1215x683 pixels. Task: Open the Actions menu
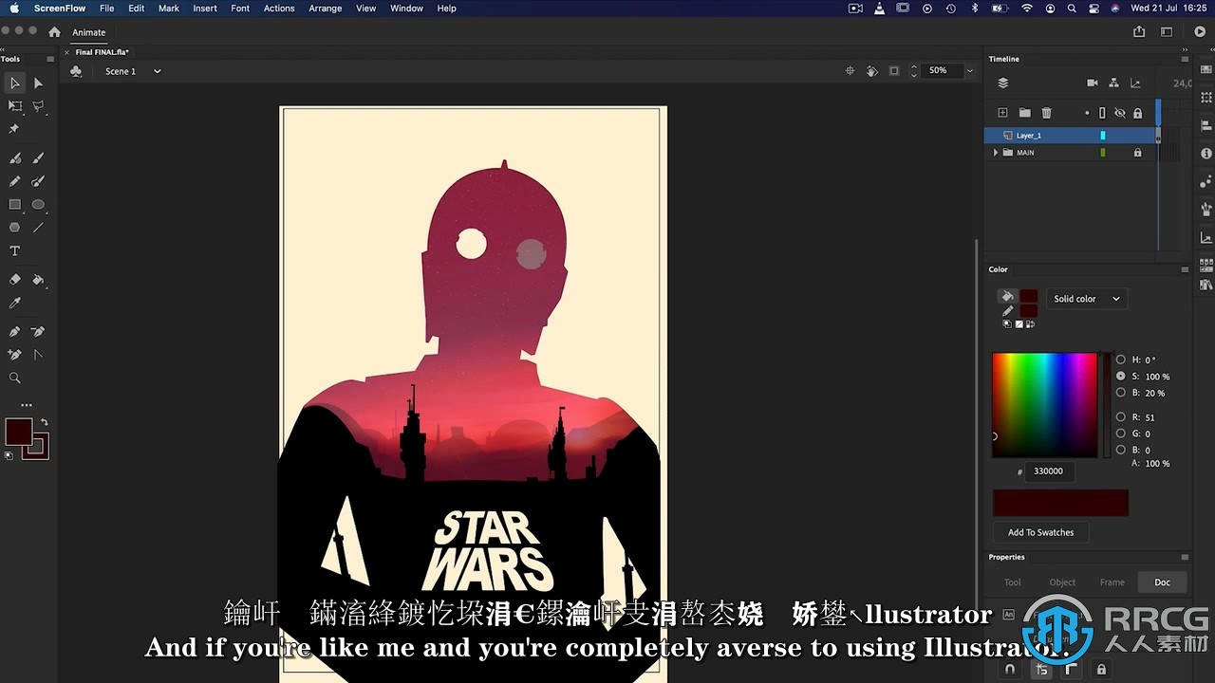pos(279,8)
